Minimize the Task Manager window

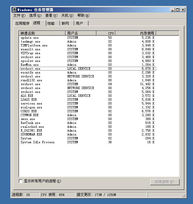tap(173, 10)
